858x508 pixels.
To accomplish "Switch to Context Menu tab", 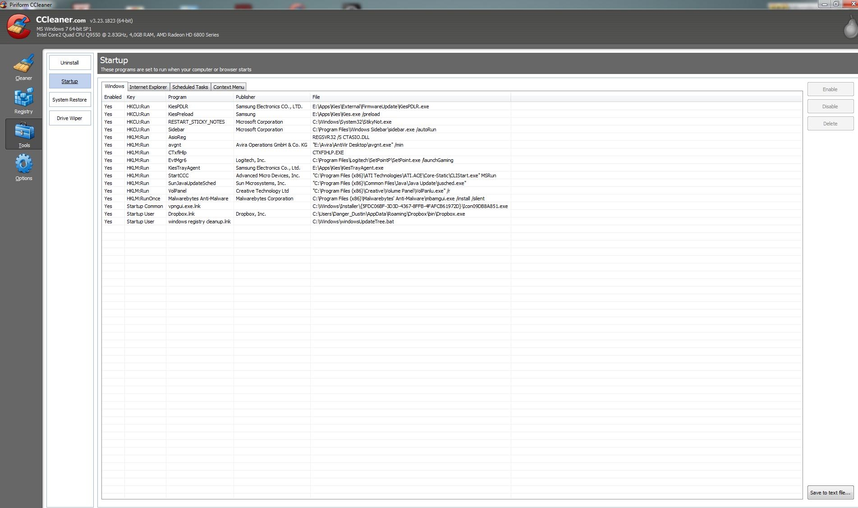I will coord(229,87).
